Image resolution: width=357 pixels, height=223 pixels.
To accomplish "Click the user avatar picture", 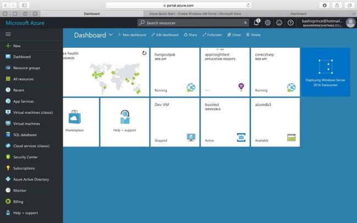I will [350, 23].
